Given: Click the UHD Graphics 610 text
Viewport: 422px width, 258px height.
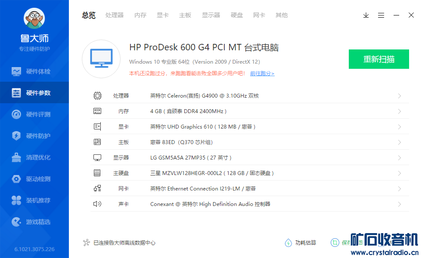Looking at the screenshot, I should (203, 126).
